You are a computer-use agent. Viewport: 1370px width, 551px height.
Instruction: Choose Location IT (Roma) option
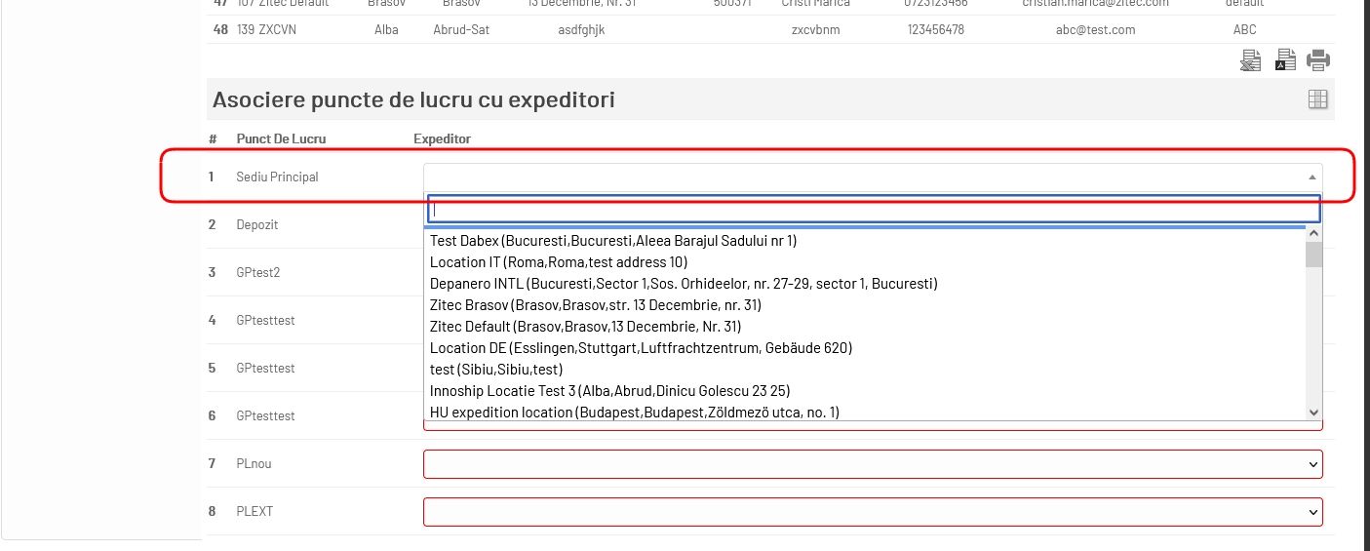coord(559,262)
